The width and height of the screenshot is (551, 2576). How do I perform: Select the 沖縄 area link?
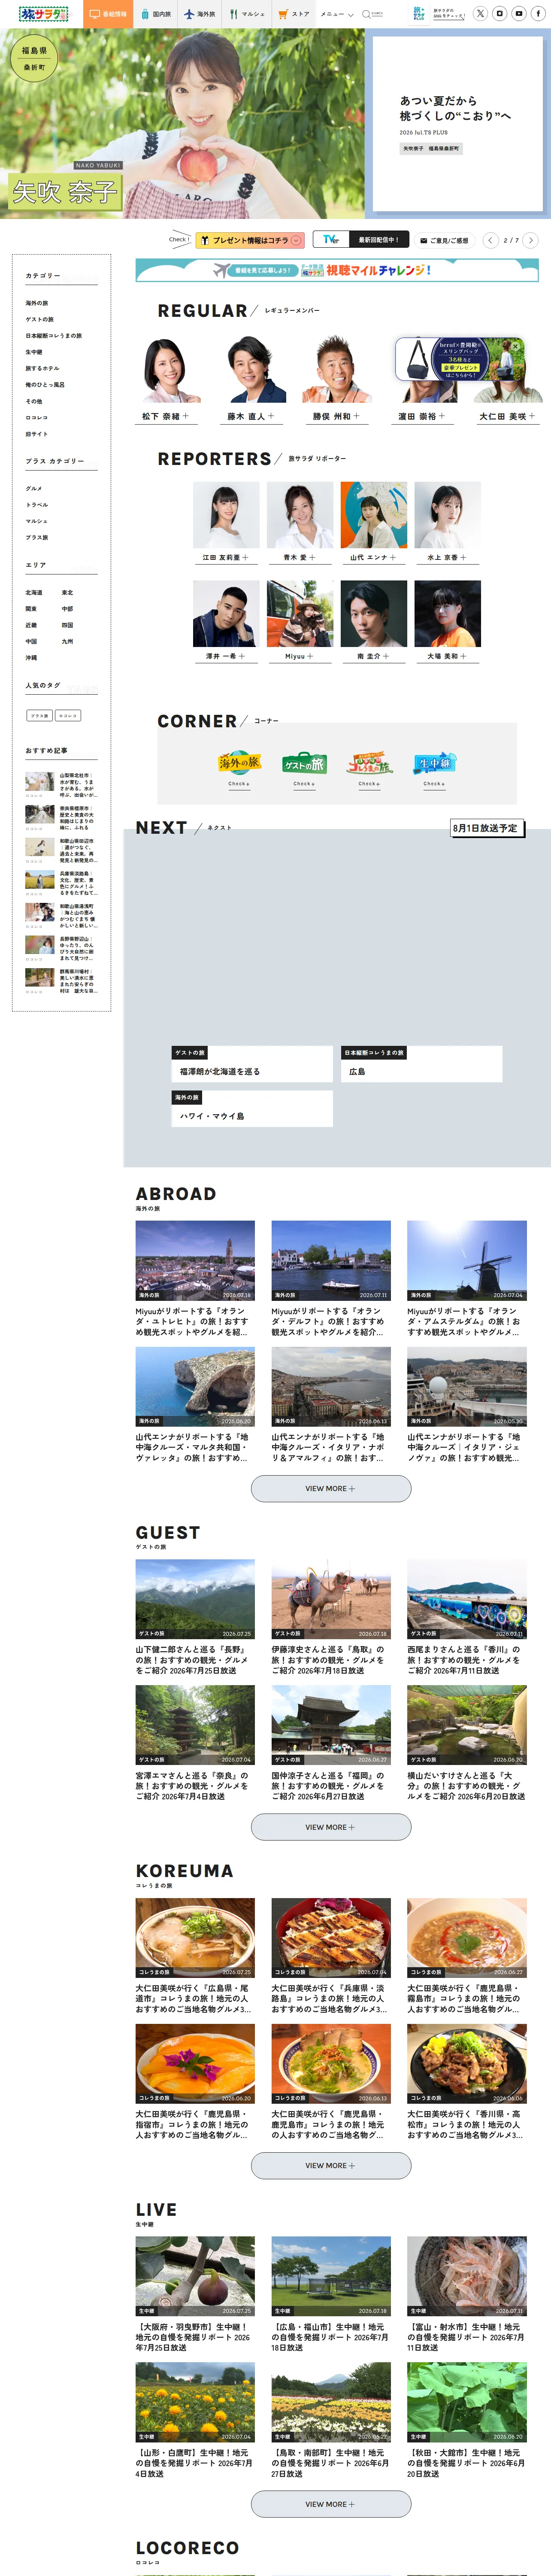(x=31, y=658)
